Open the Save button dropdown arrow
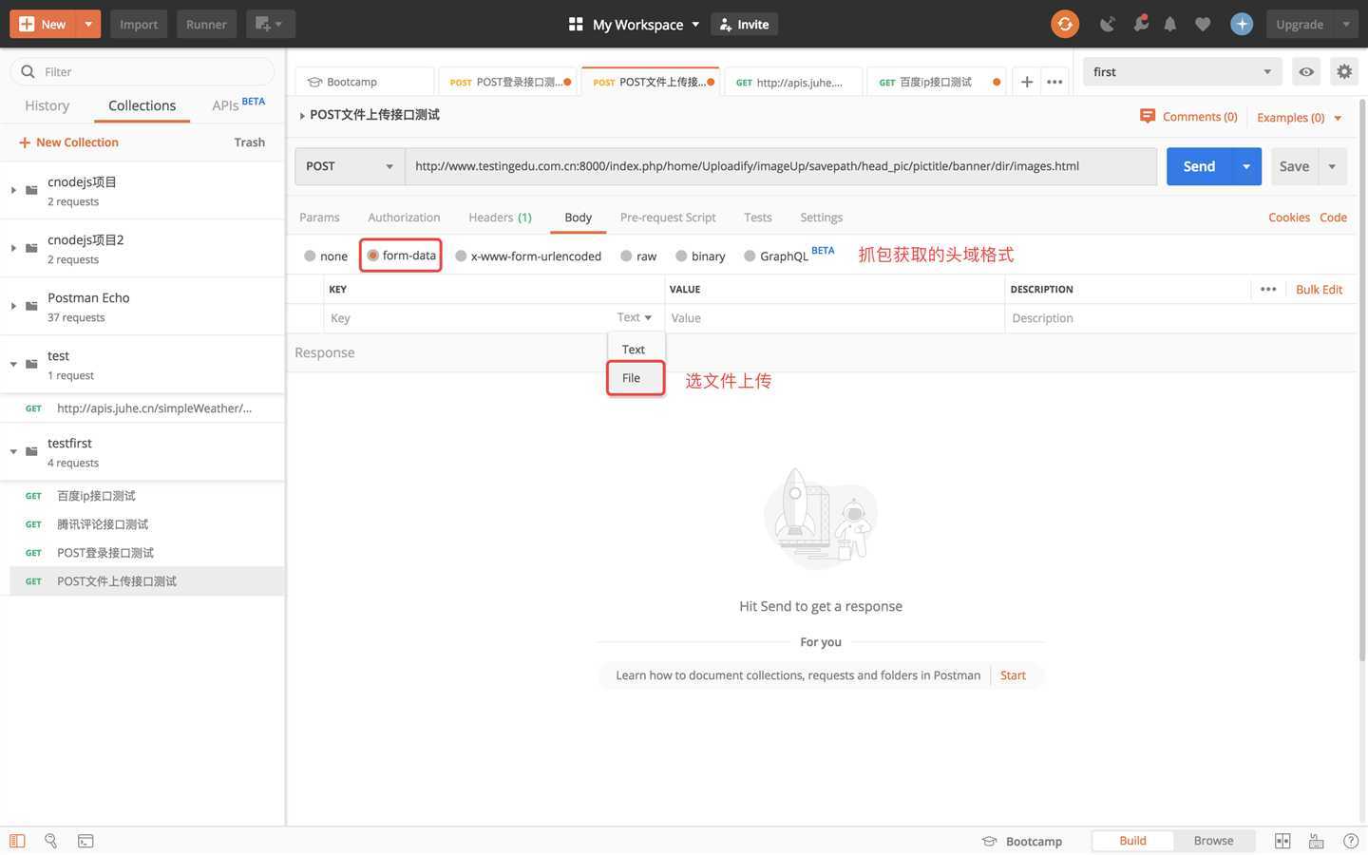This screenshot has height=855, width=1368. (x=1332, y=166)
